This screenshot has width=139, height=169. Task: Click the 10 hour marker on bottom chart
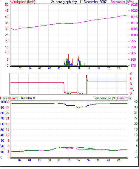tap(59, 160)
